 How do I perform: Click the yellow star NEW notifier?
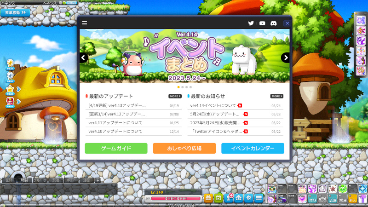10,90
